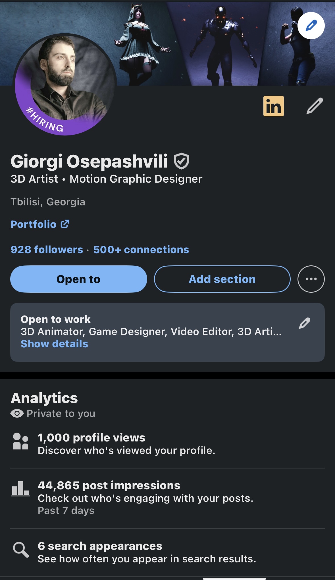Open the 'Open to' options button

(x=79, y=279)
